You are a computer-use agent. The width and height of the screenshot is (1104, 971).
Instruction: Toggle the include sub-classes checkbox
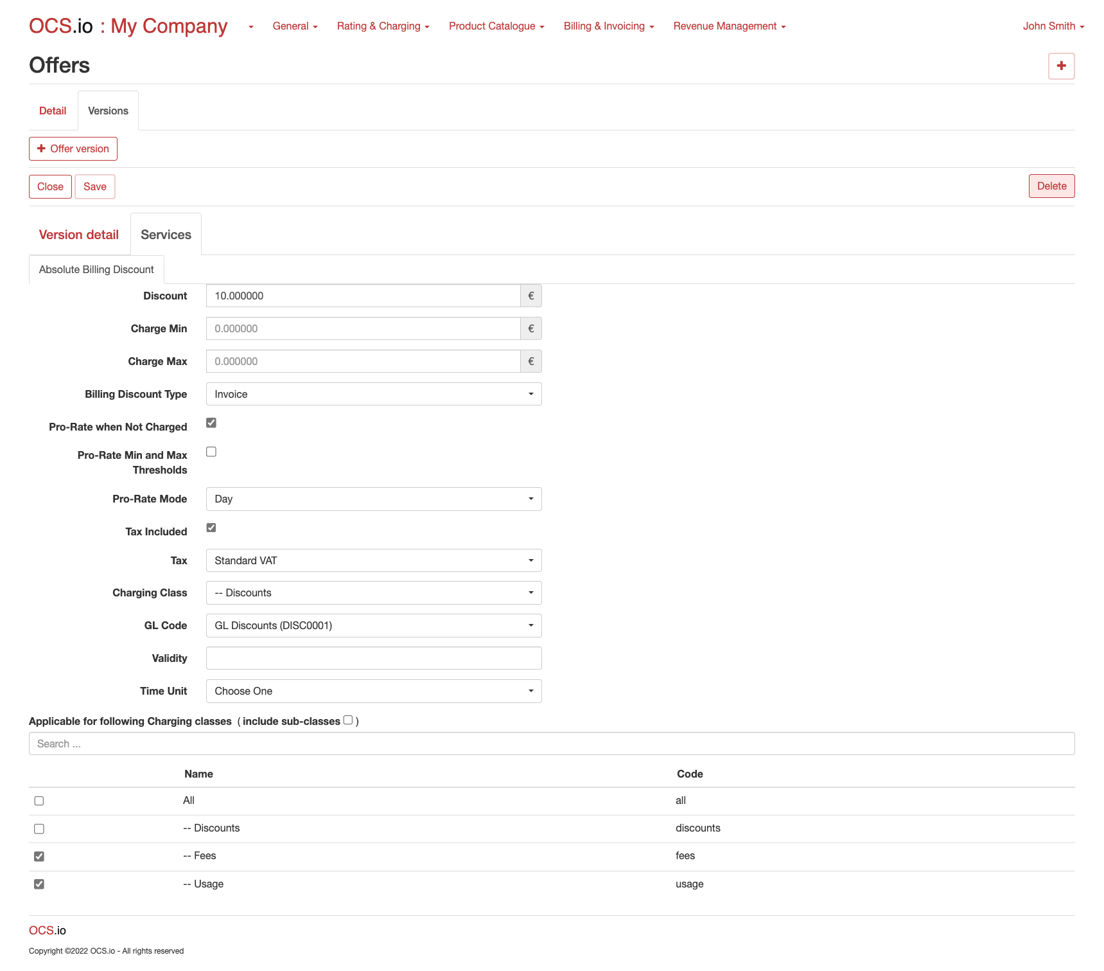coord(348,720)
